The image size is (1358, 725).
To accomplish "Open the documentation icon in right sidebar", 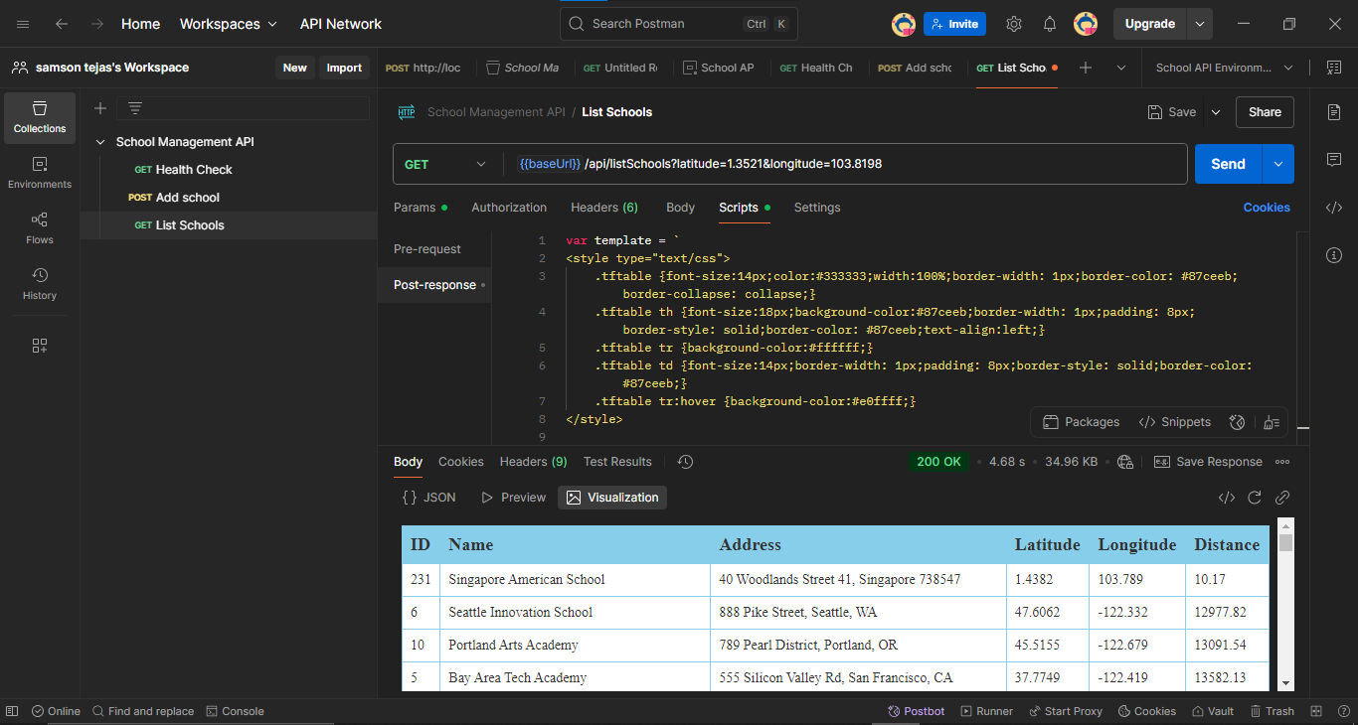I will 1334,112.
